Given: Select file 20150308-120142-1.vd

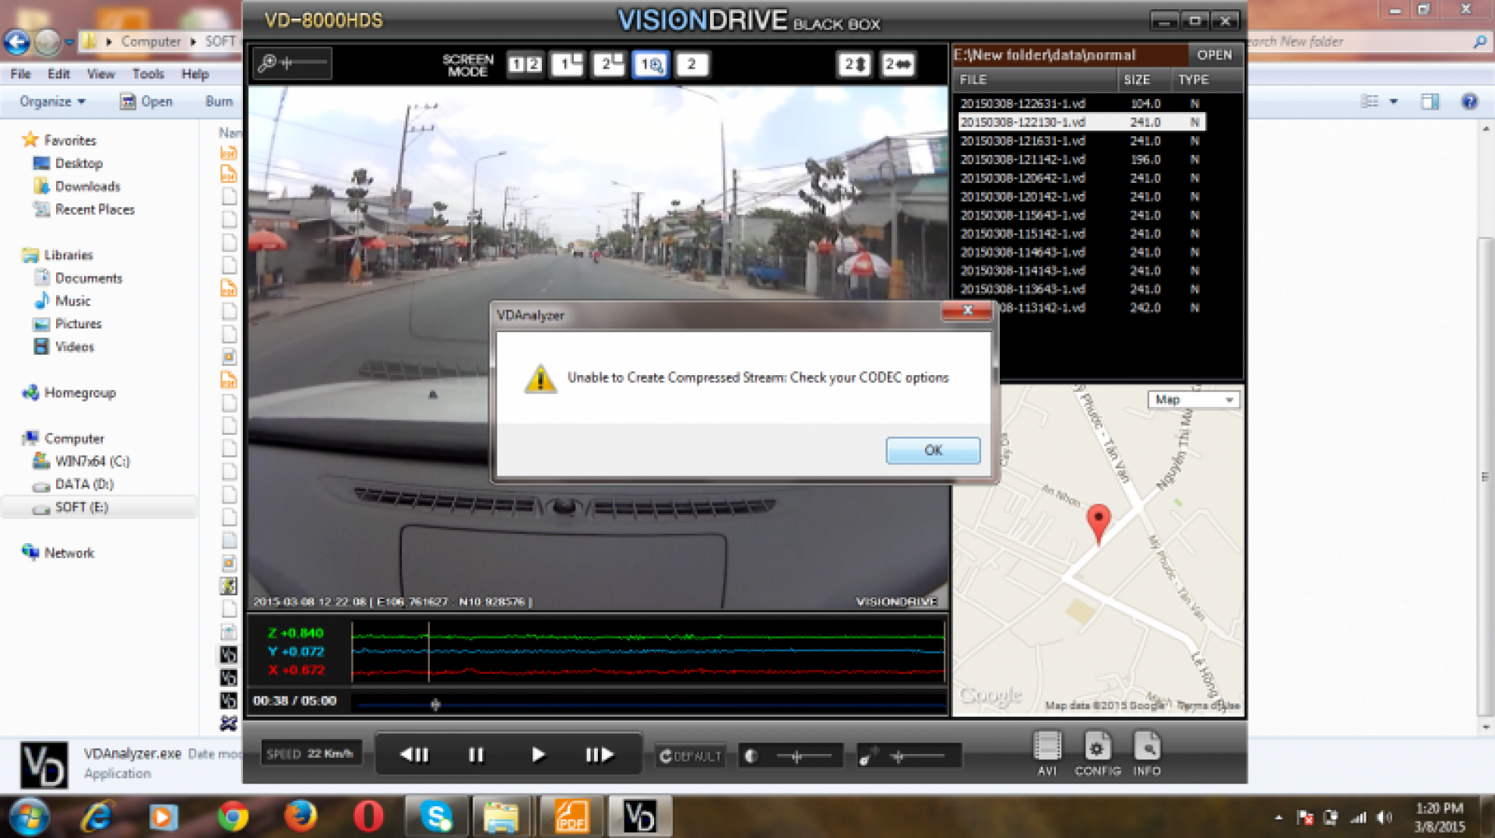Looking at the screenshot, I should (1082, 197).
